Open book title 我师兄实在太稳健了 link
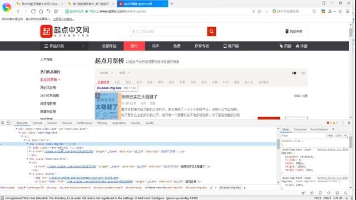 click(140, 97)
